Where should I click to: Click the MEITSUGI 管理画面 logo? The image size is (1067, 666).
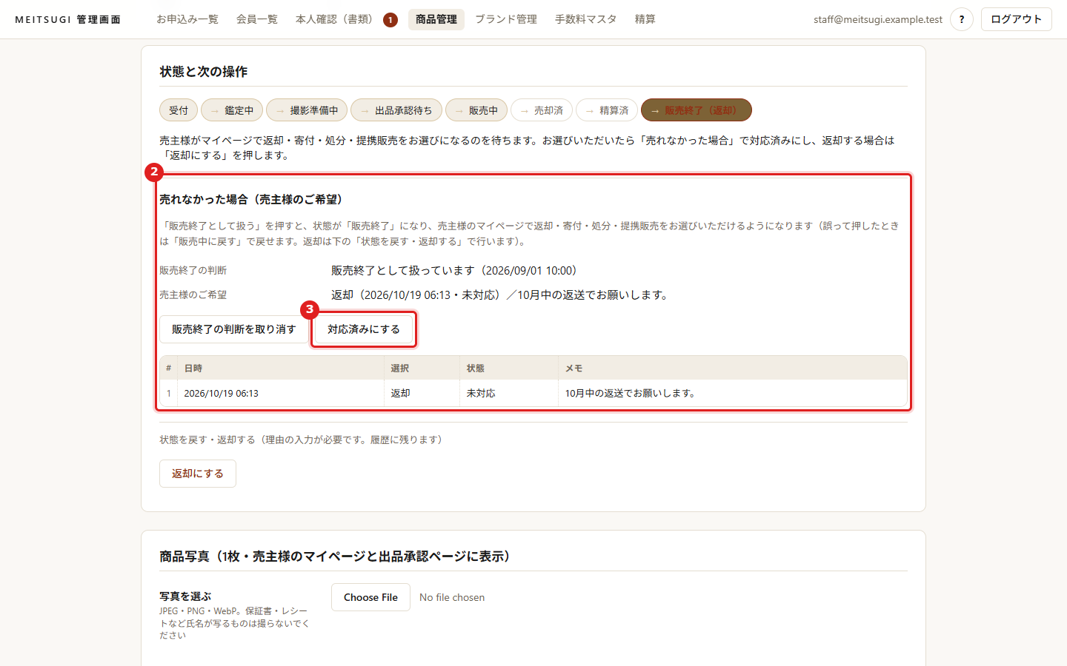pyautogui.click(x=68, y=19)
